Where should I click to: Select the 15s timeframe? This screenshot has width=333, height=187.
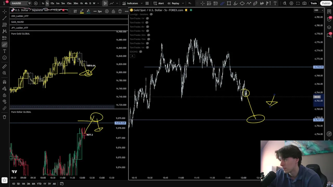coord(52,3)
